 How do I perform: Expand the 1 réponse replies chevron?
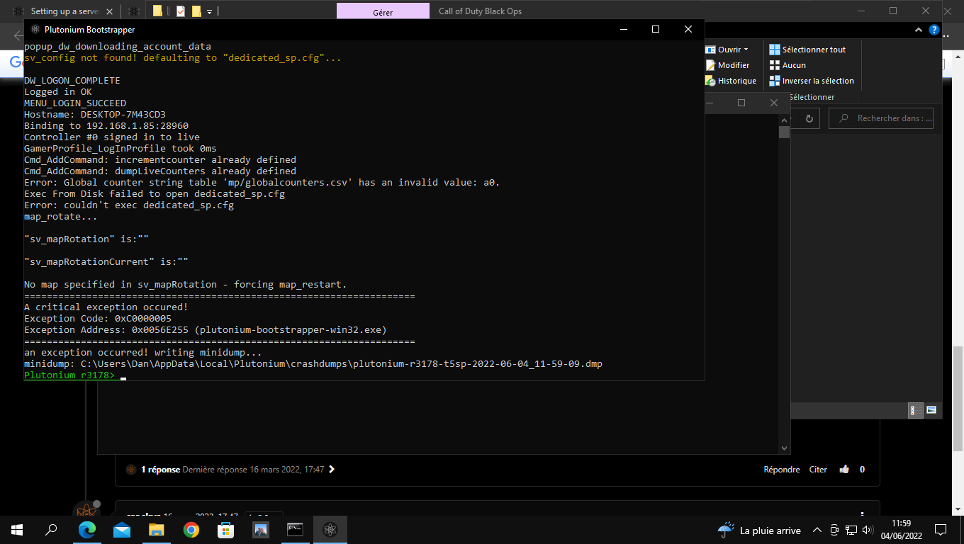coord(332,470)
